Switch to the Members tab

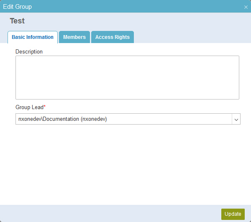coord(74,37)
